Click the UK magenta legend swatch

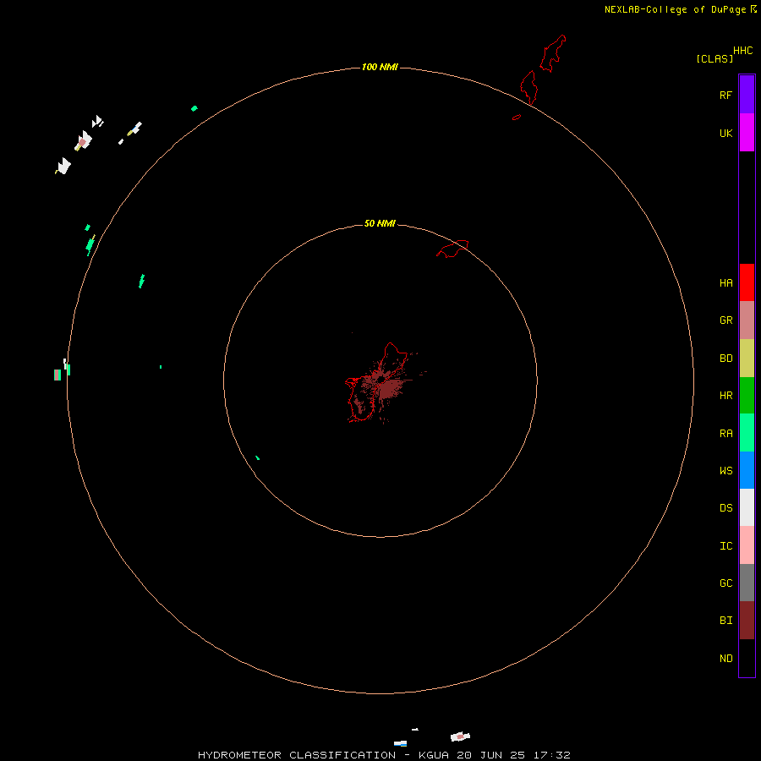point(747,133)
